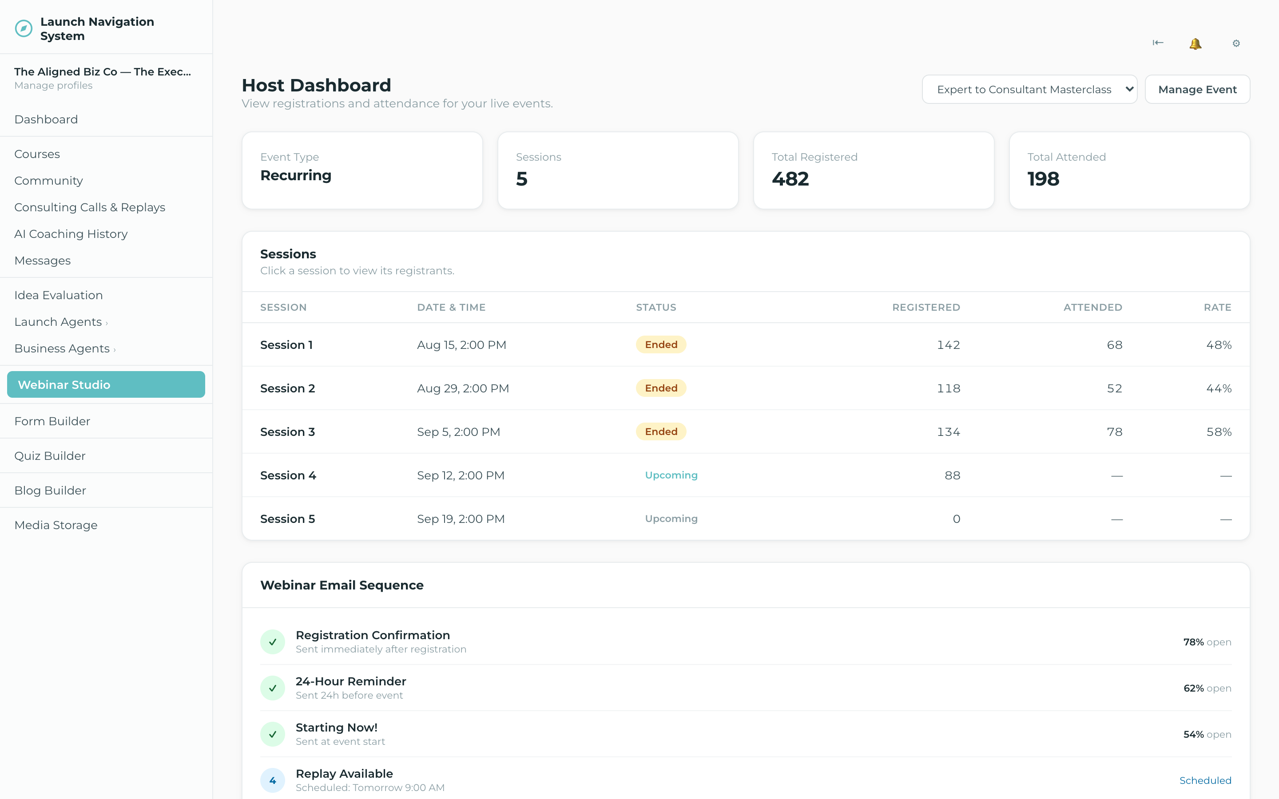Open Blog Builder
Image resolution: width=1279 pixels, height=799 pixels.
tap(50, 490)
